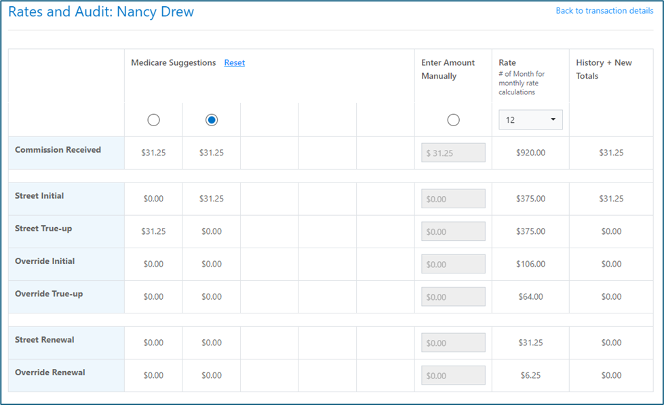Select the Override Initial manual amount field
Screen dimensions: 664x405
453,264
